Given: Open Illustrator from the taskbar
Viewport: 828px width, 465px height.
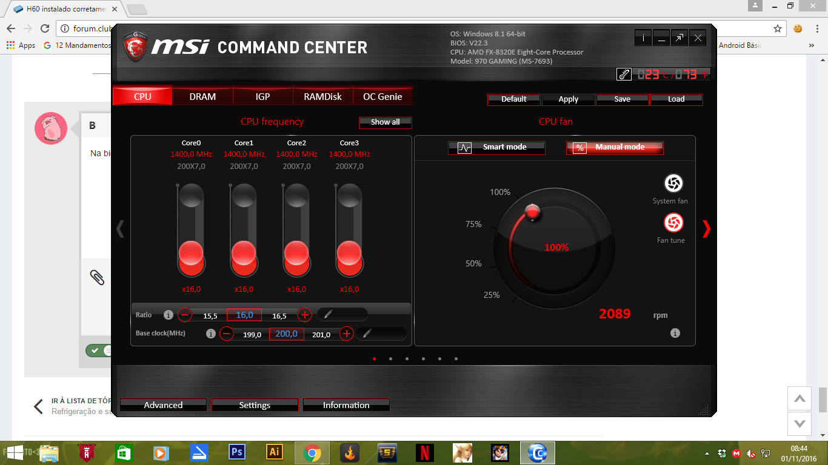Looking at the screenshot, I should (275, 452).
